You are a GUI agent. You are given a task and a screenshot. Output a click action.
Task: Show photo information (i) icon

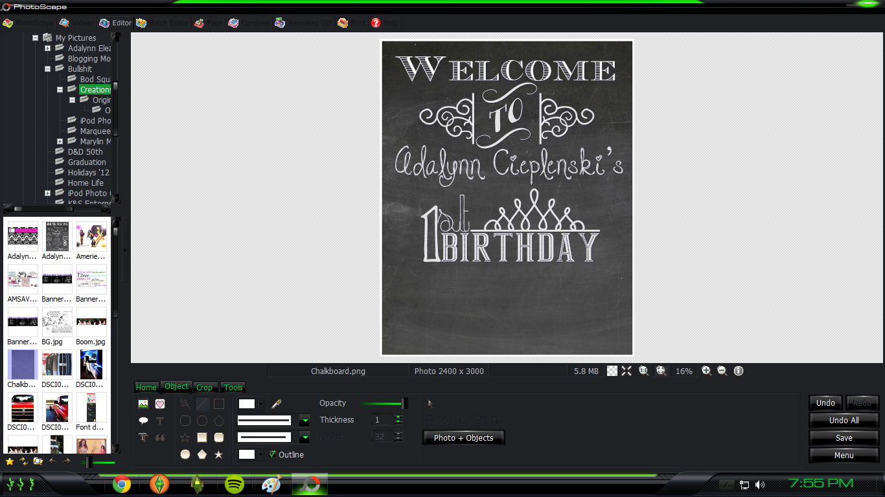point(739,371)
